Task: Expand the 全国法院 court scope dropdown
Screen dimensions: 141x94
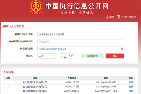Action: tap(81, 49)
